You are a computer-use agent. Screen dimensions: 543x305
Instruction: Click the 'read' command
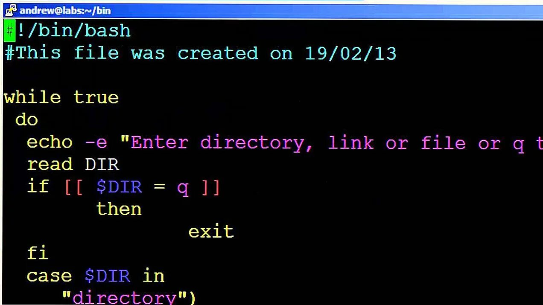[x=50, y=164]
